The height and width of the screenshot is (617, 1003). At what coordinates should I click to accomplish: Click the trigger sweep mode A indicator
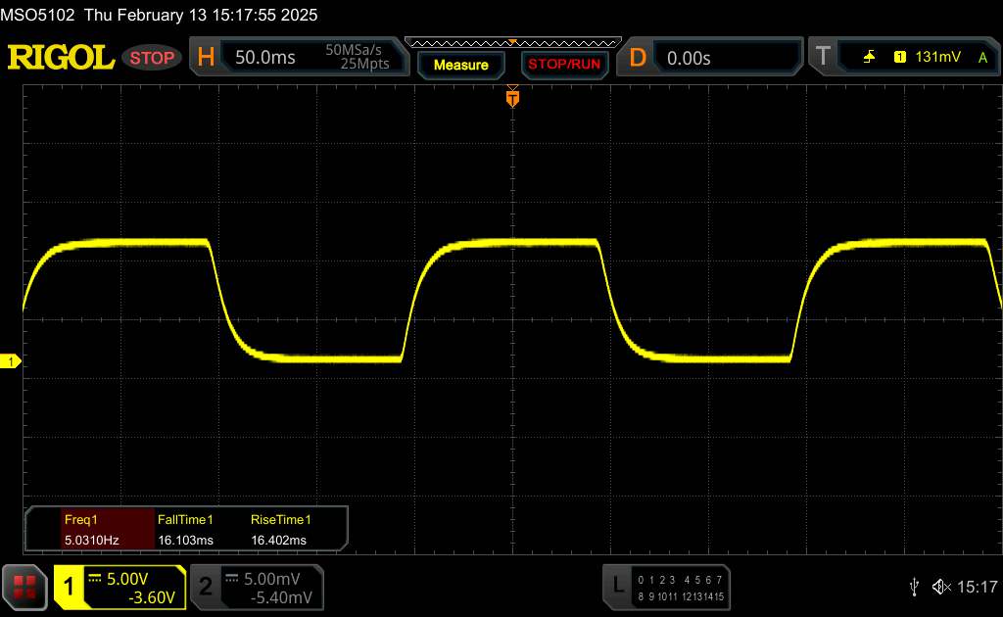click(x=982, y=58)
